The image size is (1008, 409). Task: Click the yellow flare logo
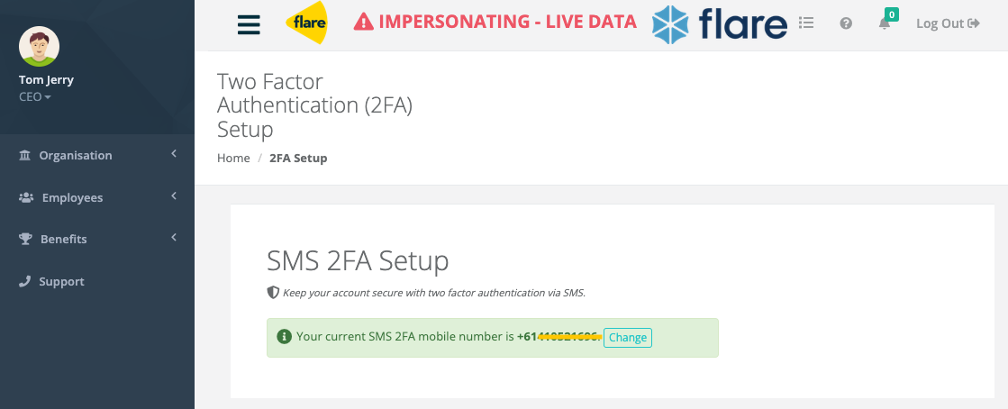tap(306, 23)
